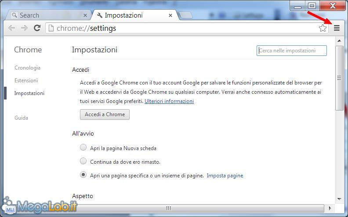Open the Chrome hamburger menu
The height and width of the screenshot is (217, 348).
337,28
